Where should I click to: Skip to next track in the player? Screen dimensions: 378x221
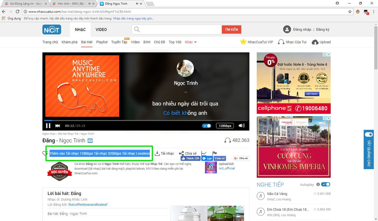pos(58,126)
